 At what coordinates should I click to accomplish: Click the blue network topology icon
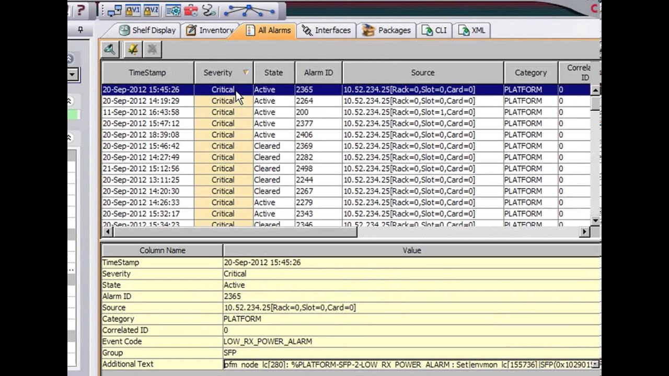(249, 10)
